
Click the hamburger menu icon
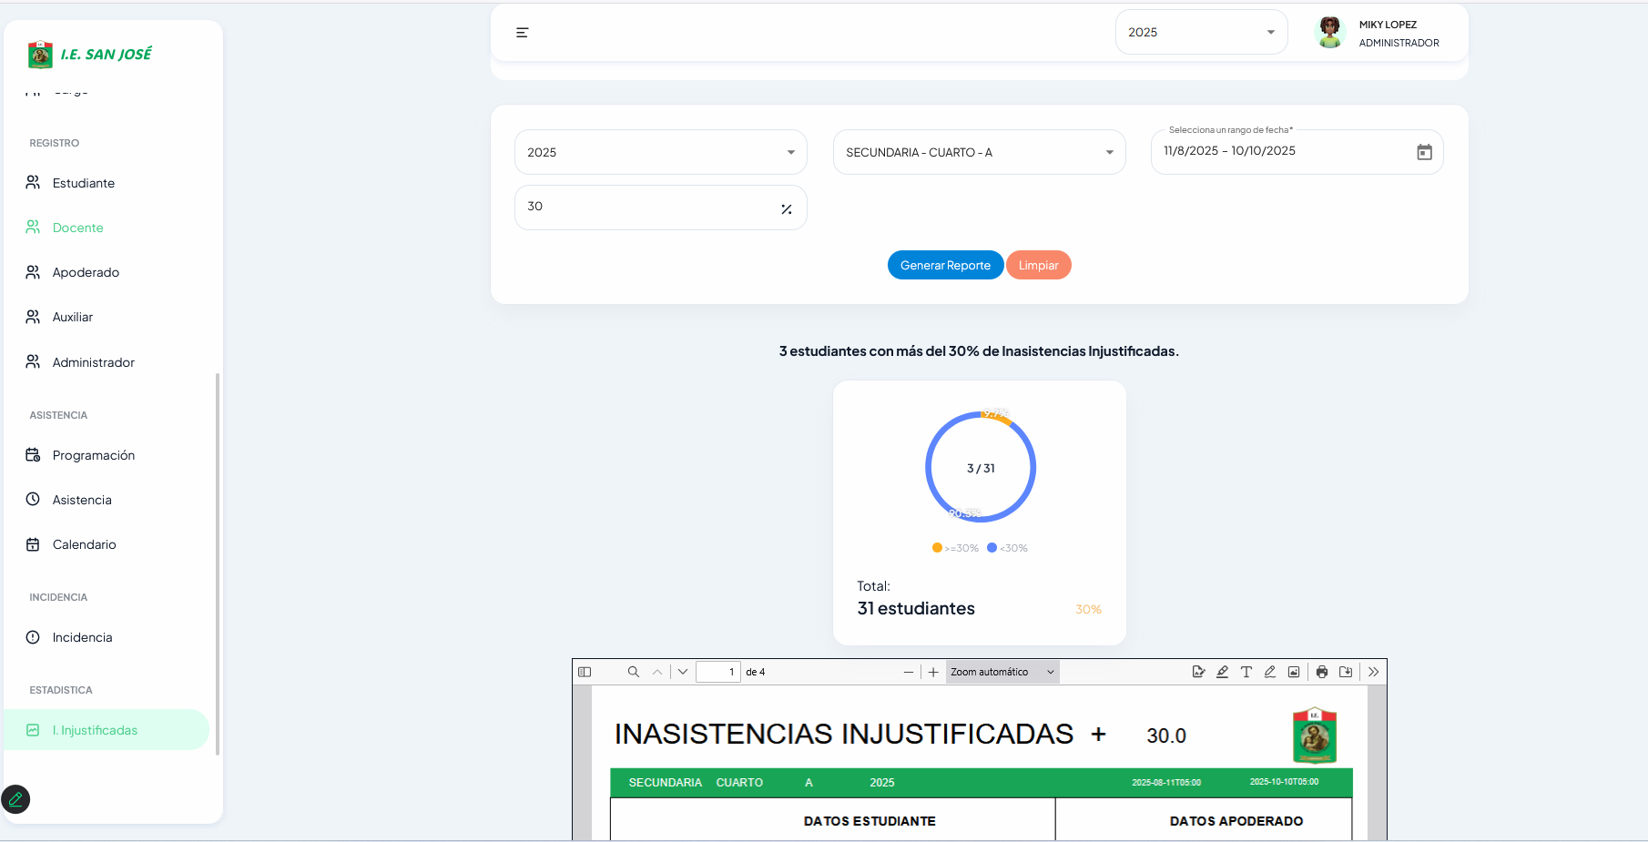[x=523, y=33]
